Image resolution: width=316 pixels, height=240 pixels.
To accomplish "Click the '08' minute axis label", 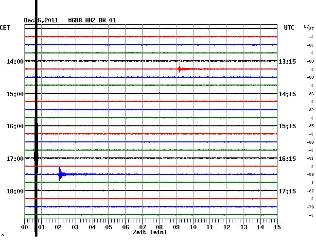I will coord(159,227).
